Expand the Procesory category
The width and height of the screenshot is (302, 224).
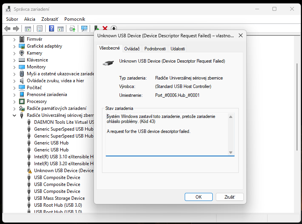click(x=15, y=101)
